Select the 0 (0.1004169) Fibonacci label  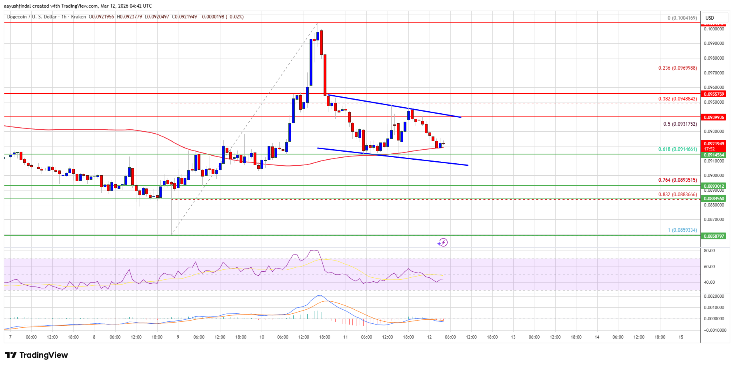pyautogui.click(x=682, y=18)
